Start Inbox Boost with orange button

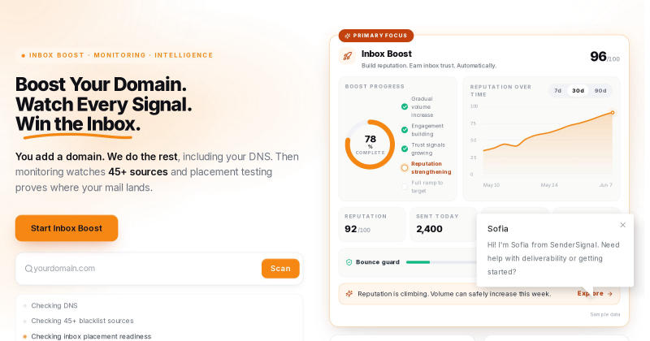pos(67,228)
